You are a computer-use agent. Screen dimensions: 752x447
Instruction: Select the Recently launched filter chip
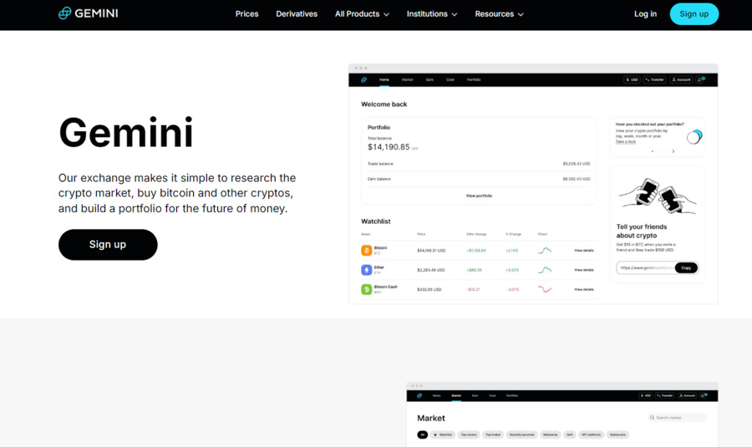click(x=521, y=435)
